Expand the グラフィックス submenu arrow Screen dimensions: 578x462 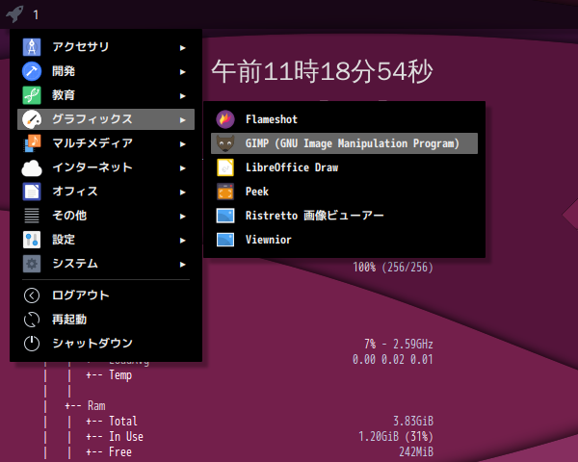(x=182, y=120)
